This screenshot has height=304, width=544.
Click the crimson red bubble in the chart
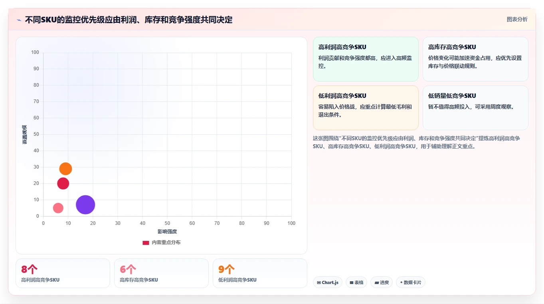pyautogui.click(x=63, y=183)
